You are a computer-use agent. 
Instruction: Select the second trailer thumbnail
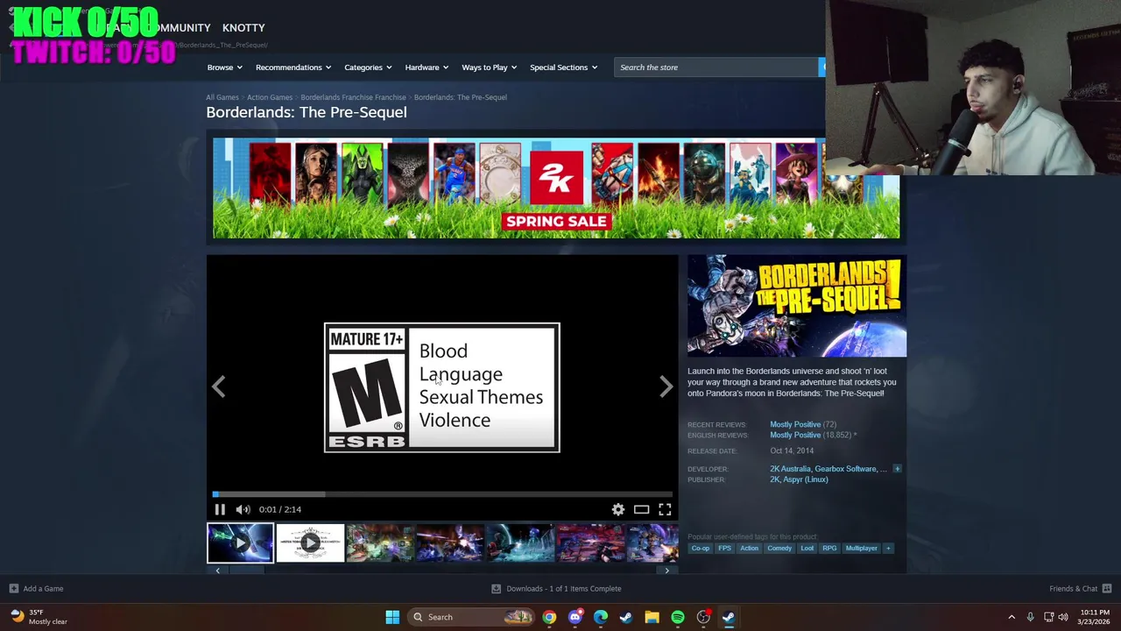pyautogui.click(x=310, y=543)
